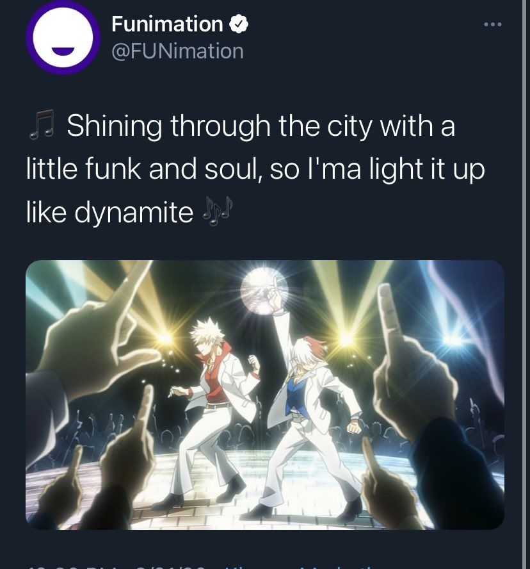Click the word Shining in tweet text
Image resolution: width=530 pixels, height=569 pixels.
tap(114, 127)
